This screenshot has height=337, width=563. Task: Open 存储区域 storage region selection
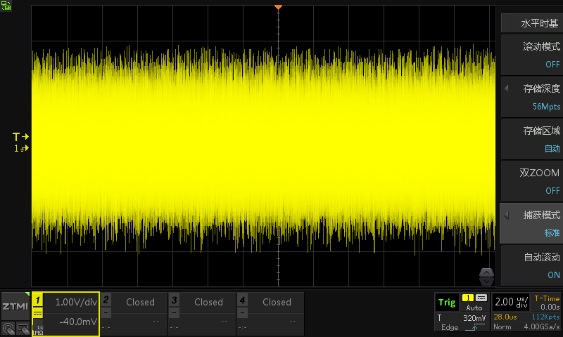coord(531,139)
